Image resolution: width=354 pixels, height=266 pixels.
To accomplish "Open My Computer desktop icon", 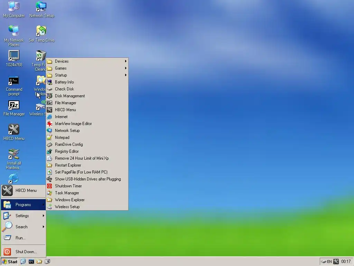I will point(14,9).
